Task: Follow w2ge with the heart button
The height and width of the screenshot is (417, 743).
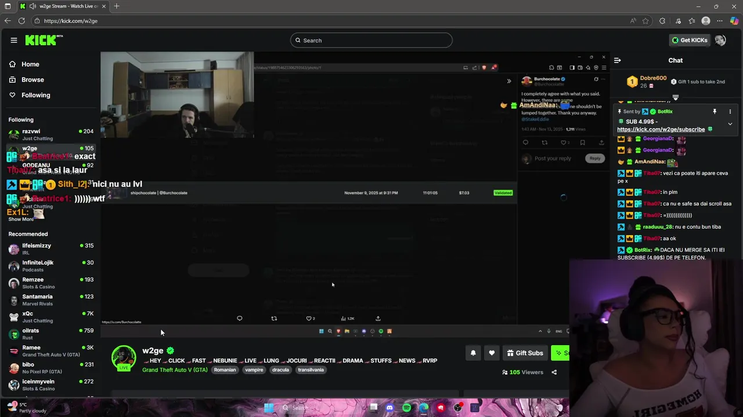Action: 492,353
